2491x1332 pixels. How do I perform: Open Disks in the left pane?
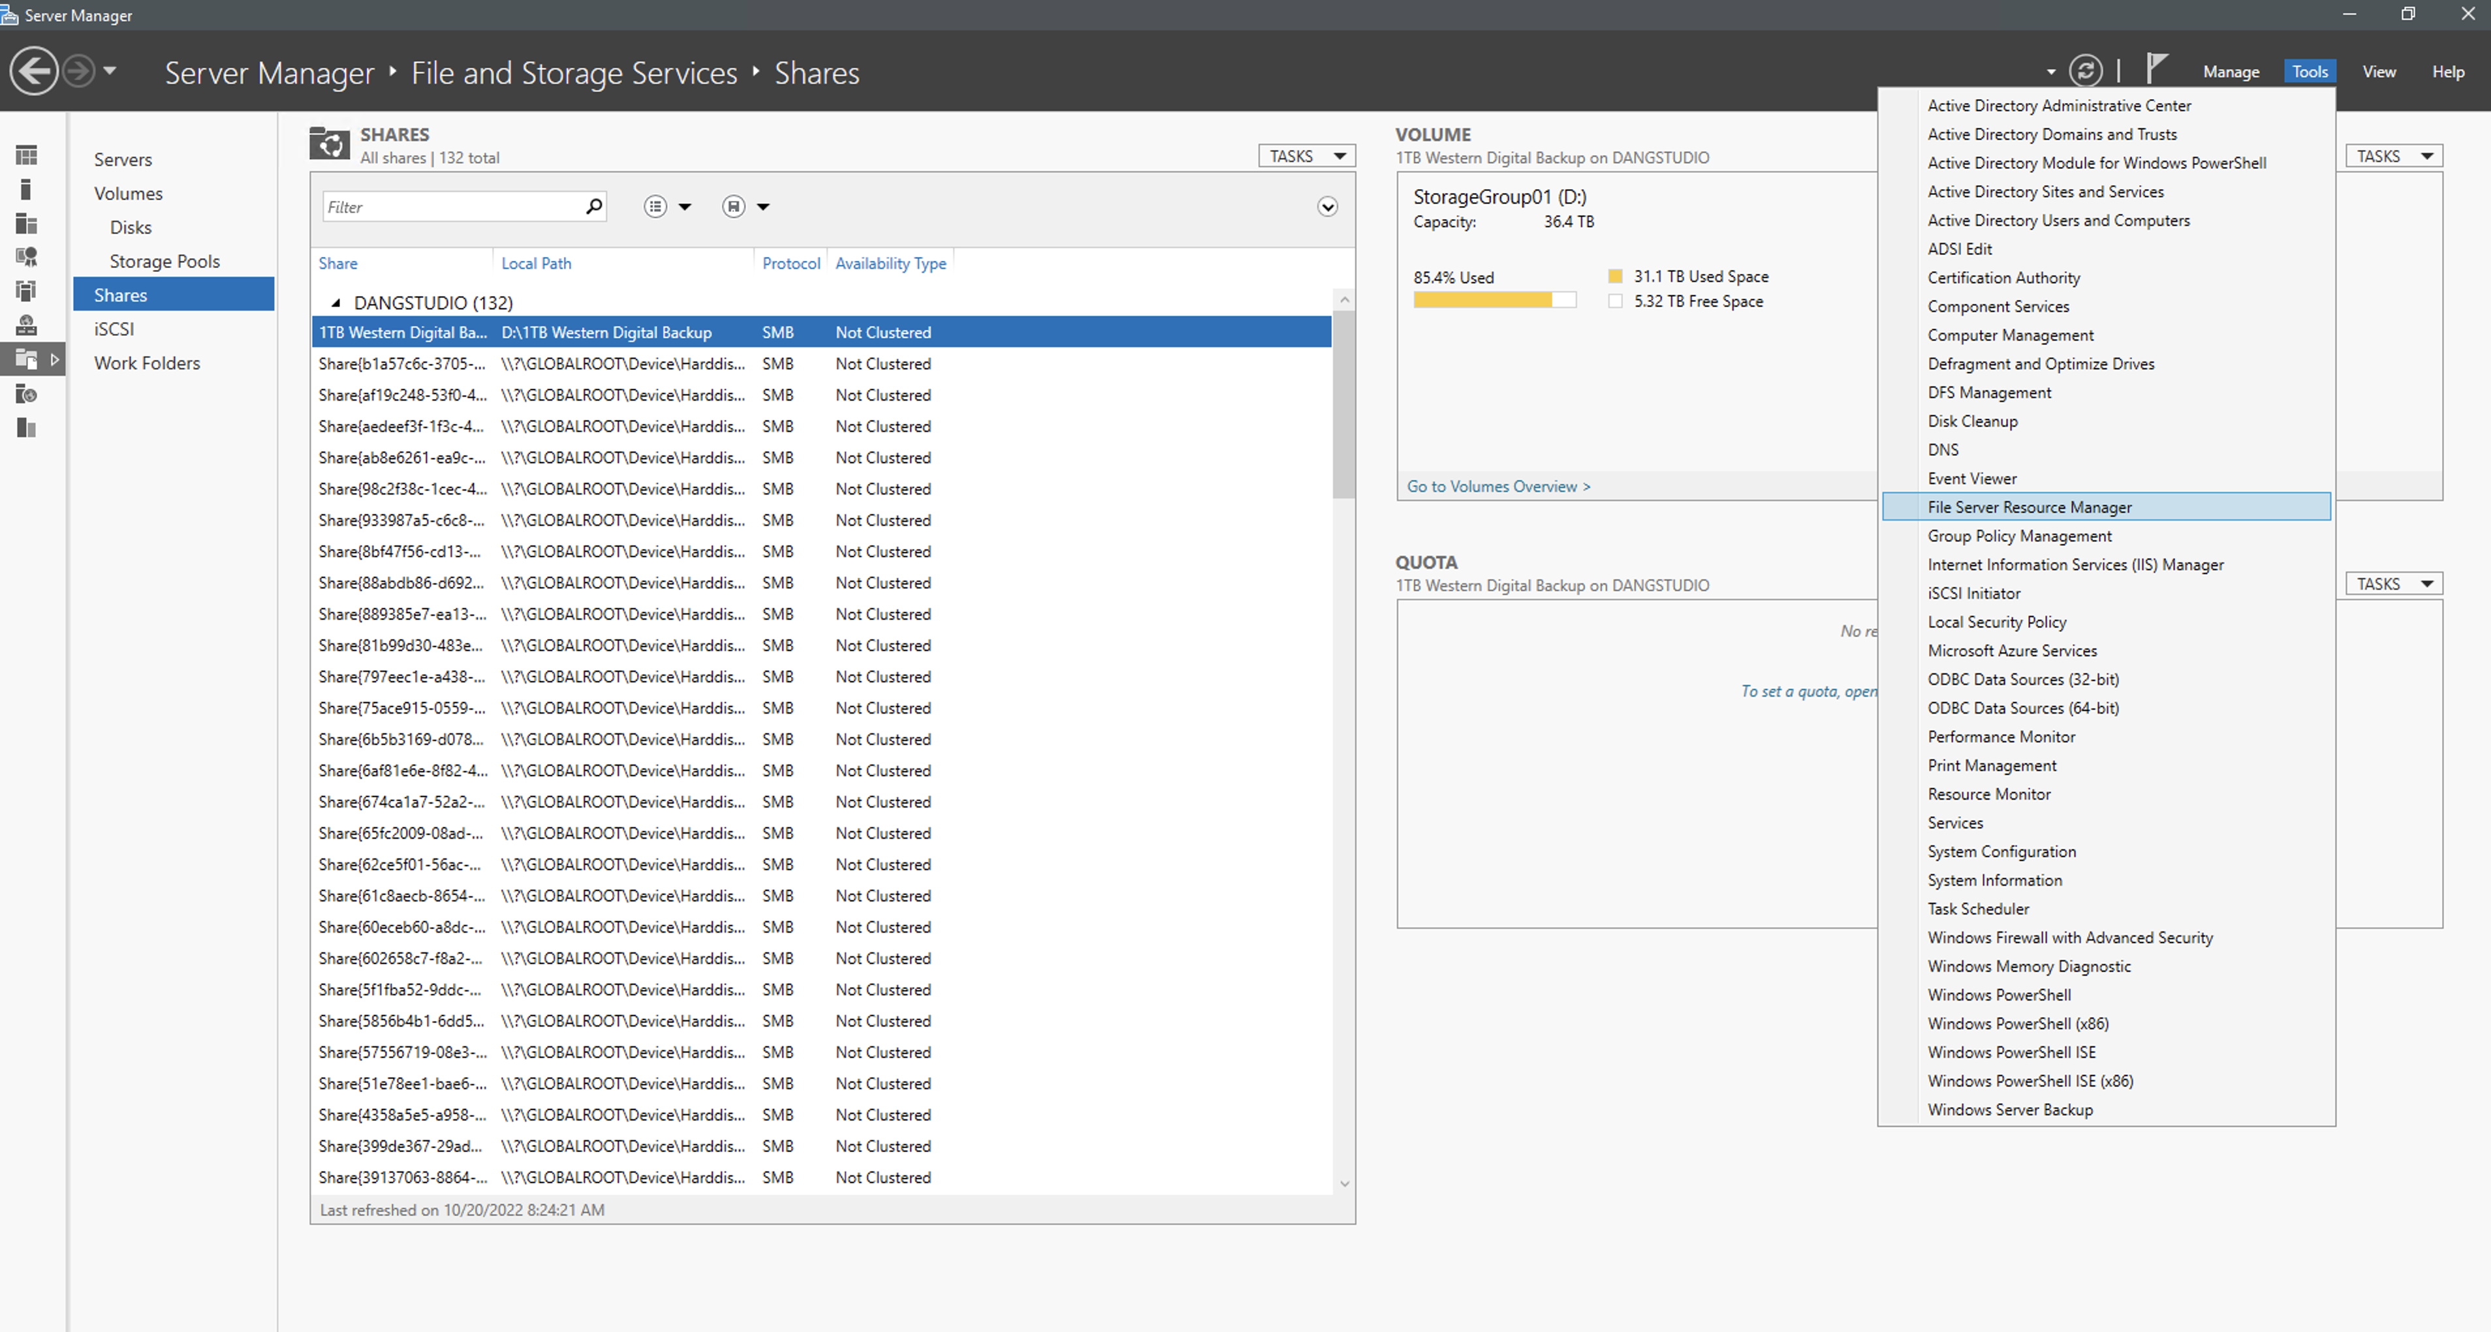131,227
